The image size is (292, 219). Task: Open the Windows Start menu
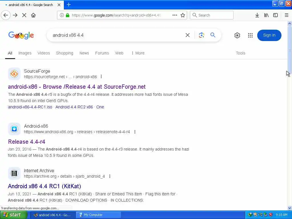(13, 215)
